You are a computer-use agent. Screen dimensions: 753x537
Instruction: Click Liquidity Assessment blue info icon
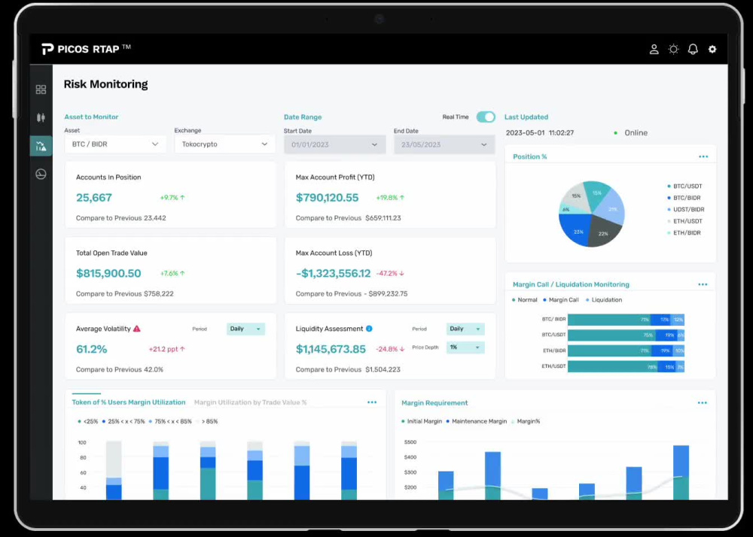tap(369, 329)
